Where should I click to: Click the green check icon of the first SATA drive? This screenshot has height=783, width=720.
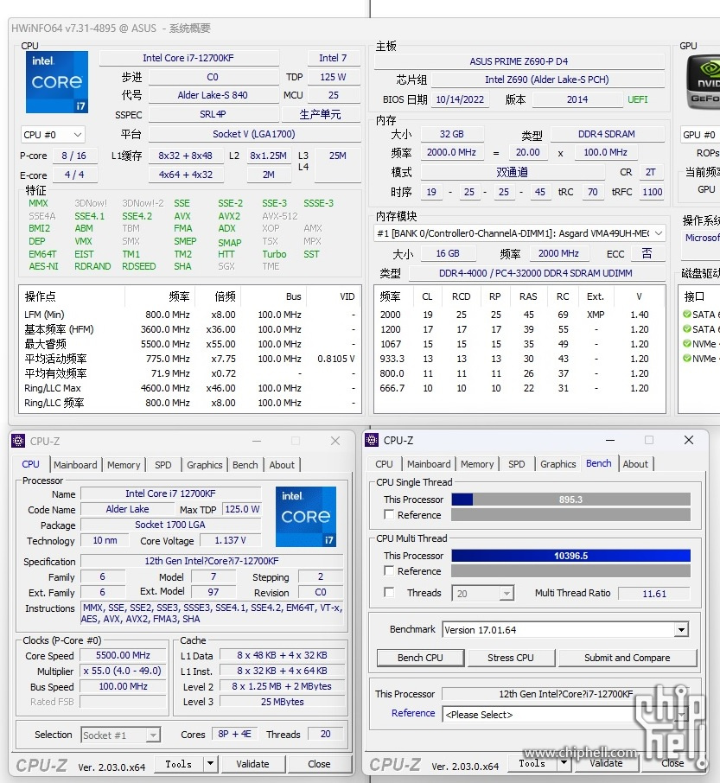[x=687, y=314]
